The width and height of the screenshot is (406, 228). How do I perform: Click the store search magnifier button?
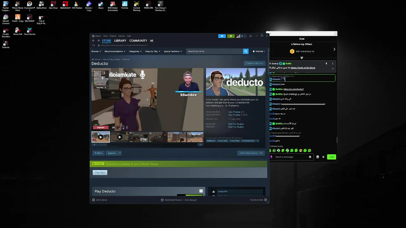click(246, 51)
